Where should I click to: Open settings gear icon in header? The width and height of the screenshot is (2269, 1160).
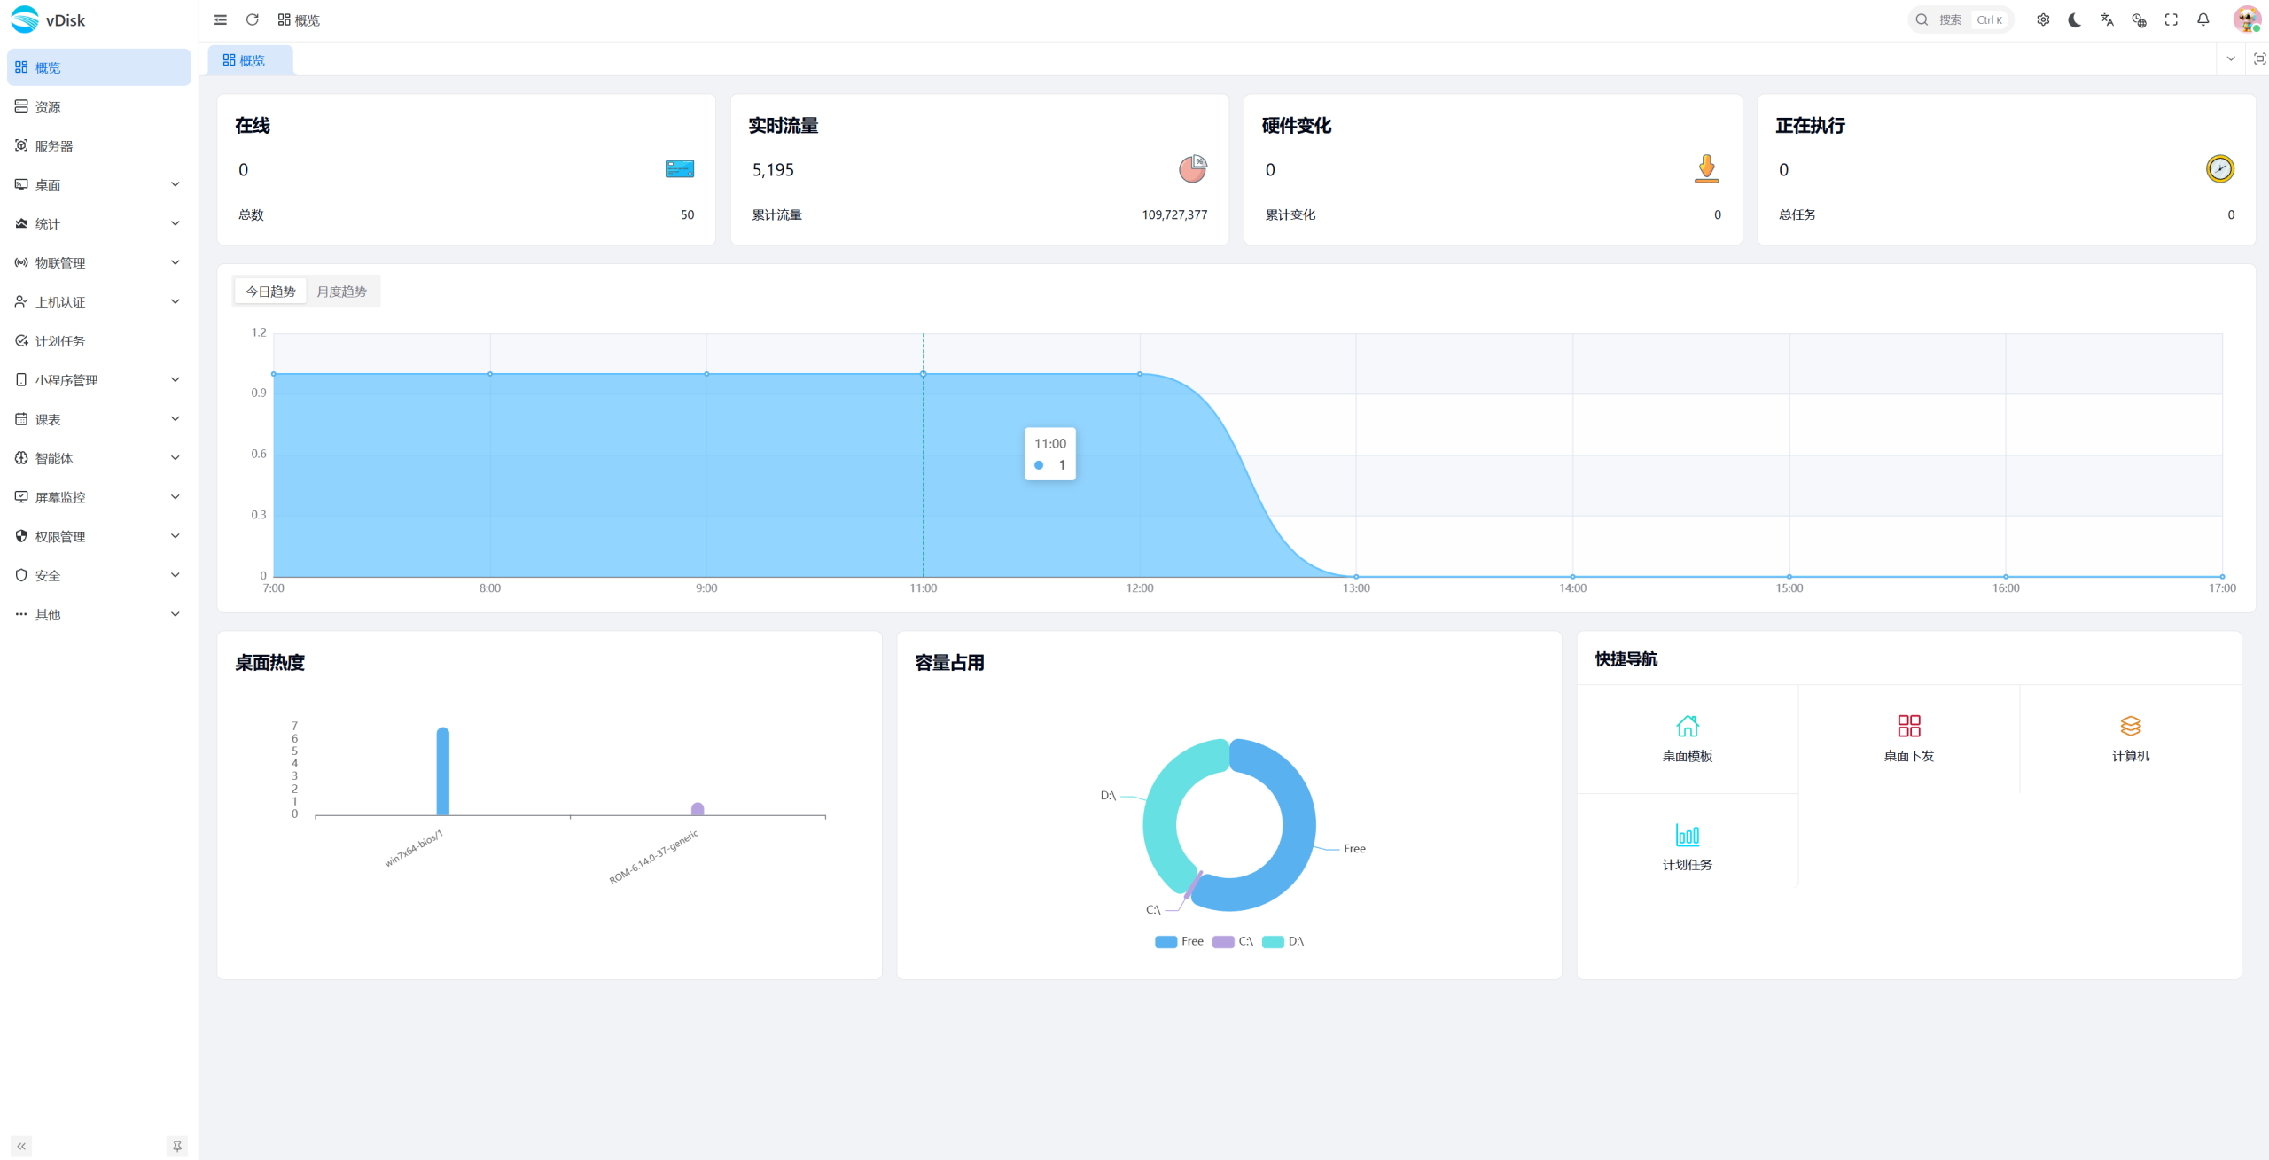pyautogui.click(x=2043, y=19)
